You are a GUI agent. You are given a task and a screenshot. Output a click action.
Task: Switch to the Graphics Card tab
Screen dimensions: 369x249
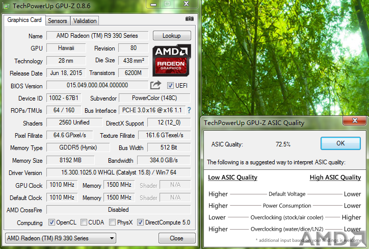24,20
